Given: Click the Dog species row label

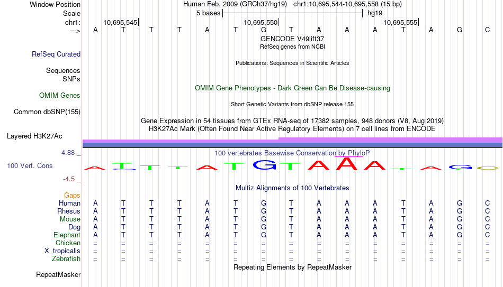Looking at the screenshot, I should pos(75,227).
